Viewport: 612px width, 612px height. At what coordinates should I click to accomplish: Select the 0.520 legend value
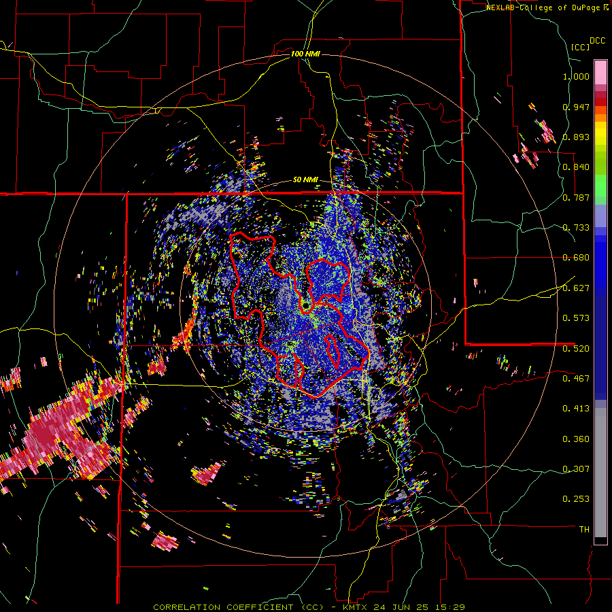click(x=576, y=349)
